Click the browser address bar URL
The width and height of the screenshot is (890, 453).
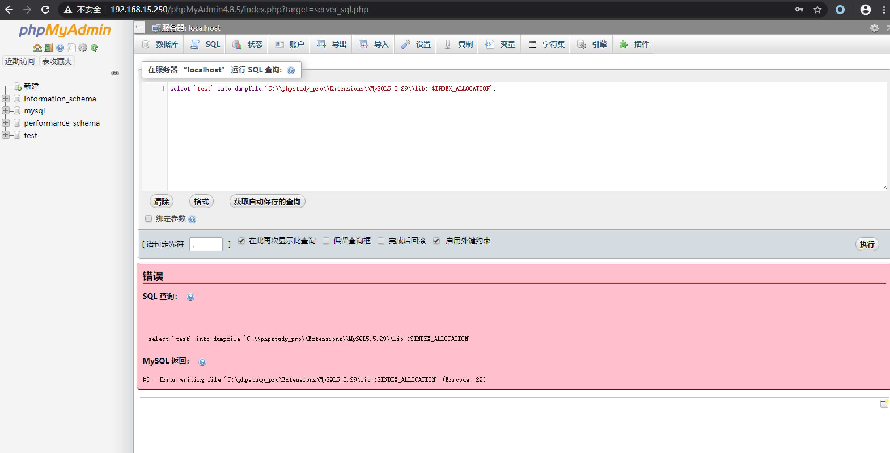tap(240, 10)
